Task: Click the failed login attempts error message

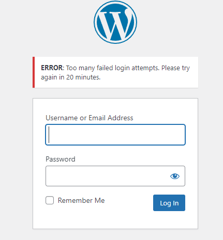Action: [115, 72]
